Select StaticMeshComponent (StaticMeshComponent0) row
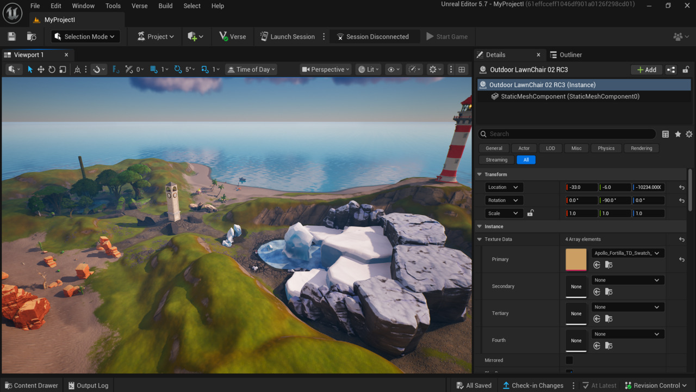696x392 pixels. (585, 96)
